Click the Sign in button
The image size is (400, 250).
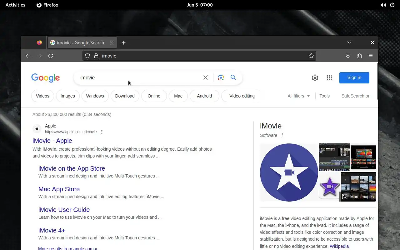pyautogui.click(x=354, y=77)
